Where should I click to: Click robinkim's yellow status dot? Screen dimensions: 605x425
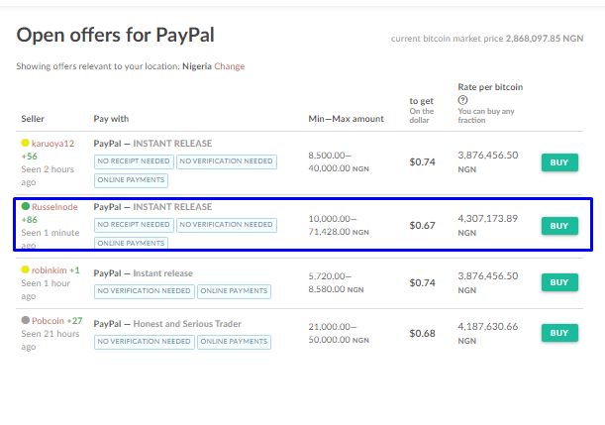tap(25, 269)
